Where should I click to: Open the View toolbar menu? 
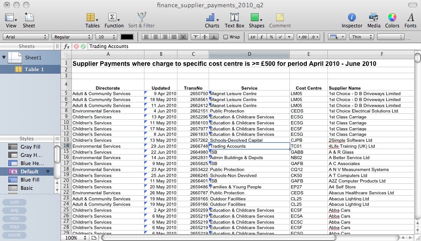11,21
